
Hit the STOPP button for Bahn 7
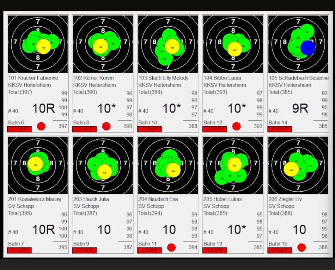tap(20, 250)
